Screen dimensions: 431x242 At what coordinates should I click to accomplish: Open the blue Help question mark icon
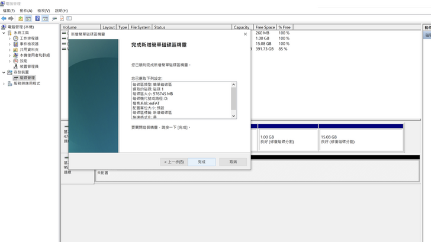(37, 18)
